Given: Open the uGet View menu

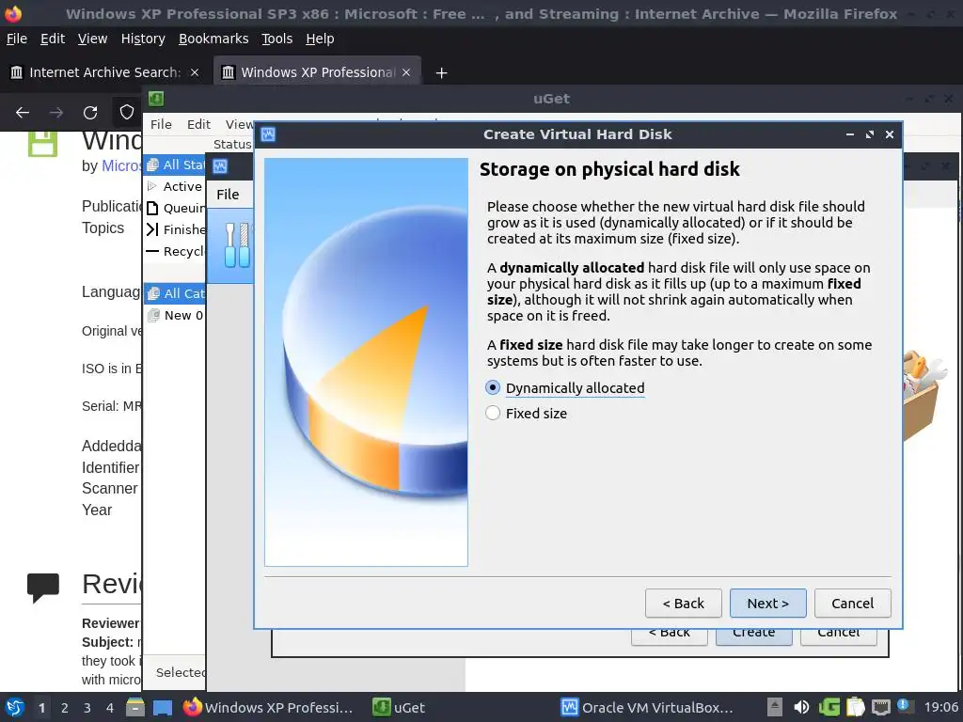Looking at the screenshot, I should [239, 124].
